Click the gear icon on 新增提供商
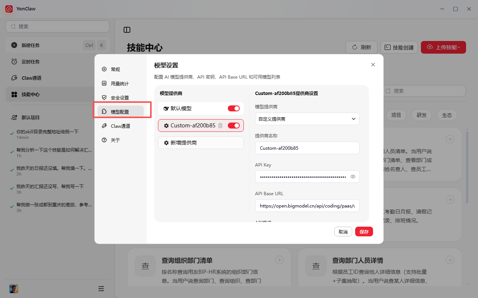Viewport: 478px width, 298px height. point(166,143)
